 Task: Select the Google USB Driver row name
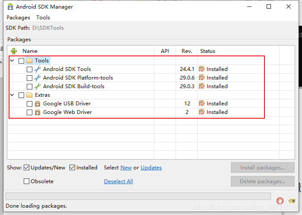click(67, 104)
